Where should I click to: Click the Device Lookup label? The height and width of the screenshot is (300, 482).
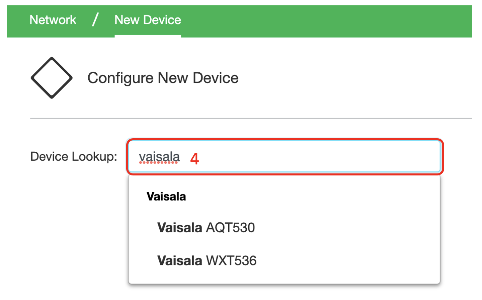tap(74, 156)
